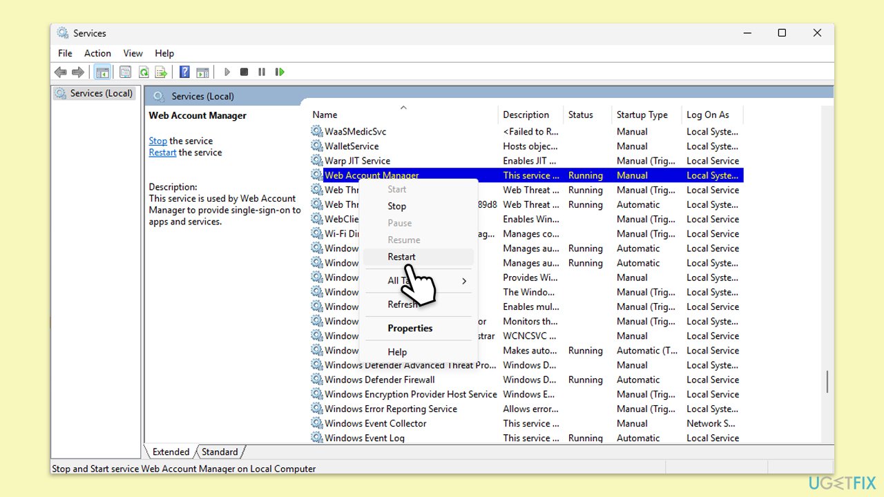Expand the All Tasks submenu arrow
This screenshot has width=884, height=497.
tap(464, 281)
